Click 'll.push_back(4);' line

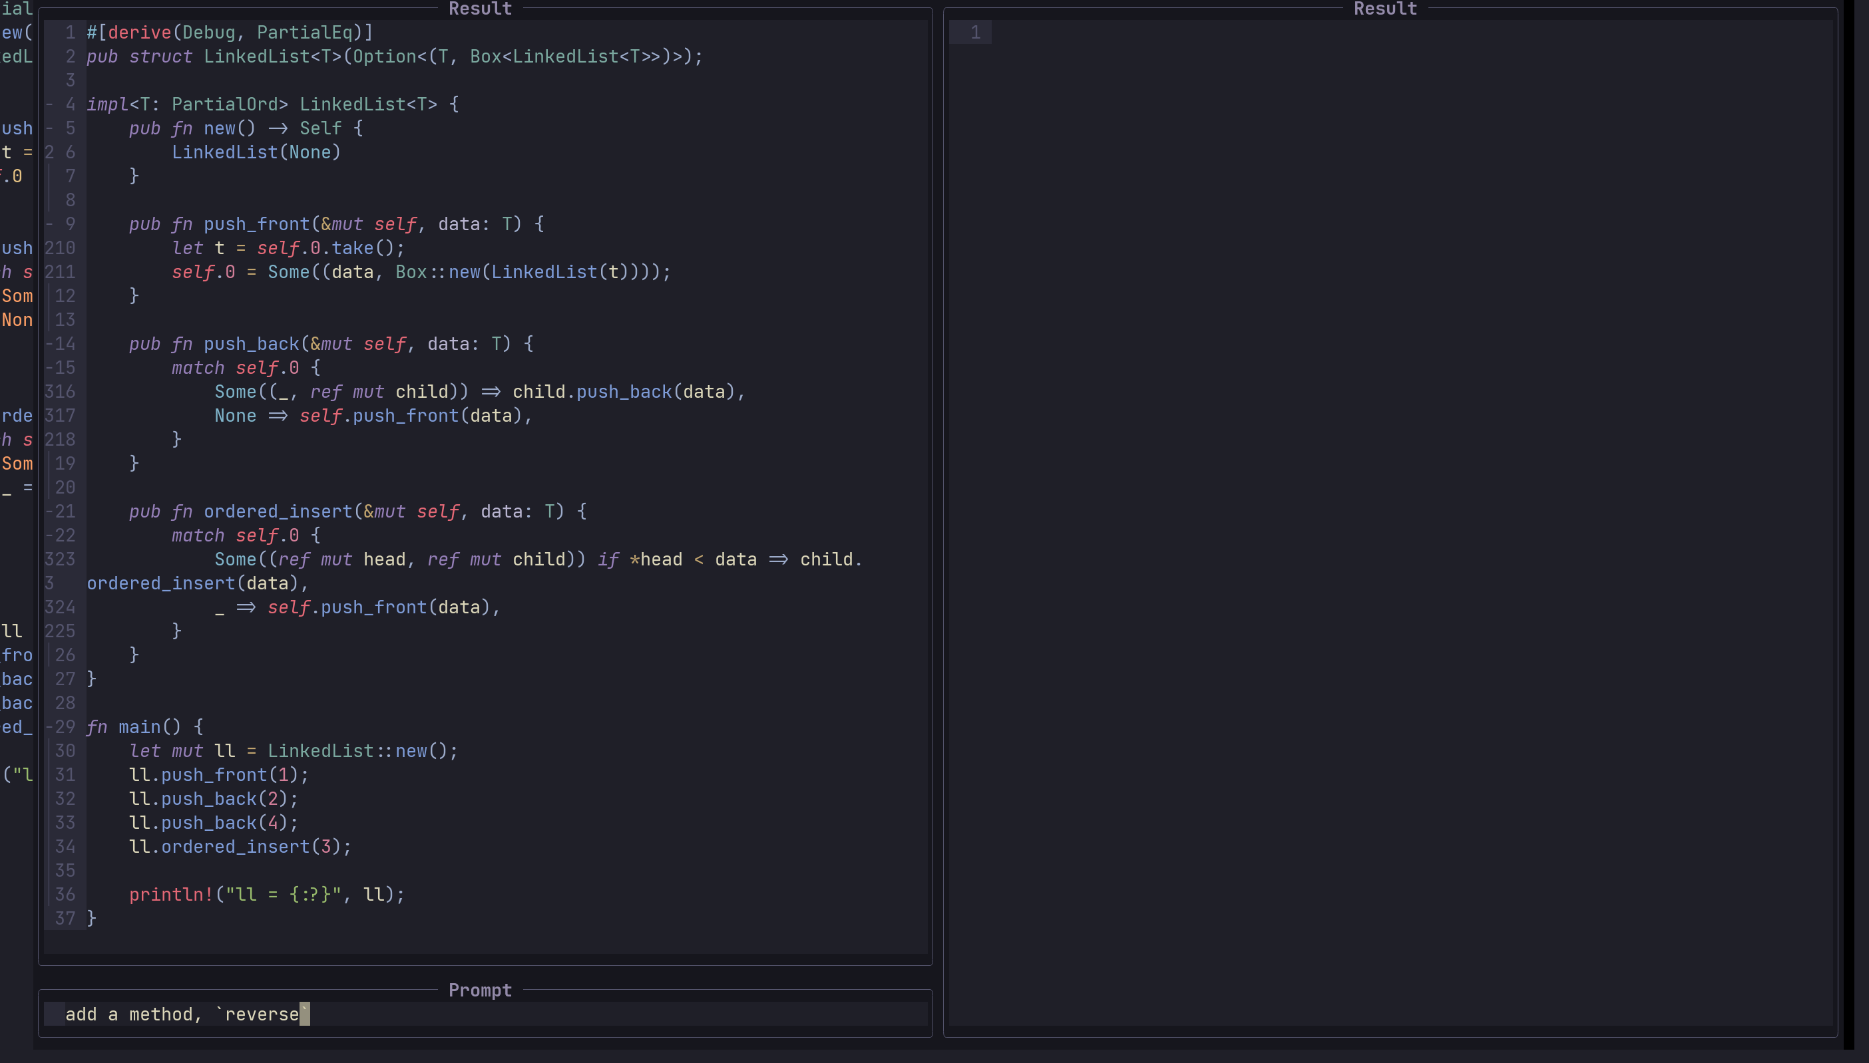tap(214, 824)
